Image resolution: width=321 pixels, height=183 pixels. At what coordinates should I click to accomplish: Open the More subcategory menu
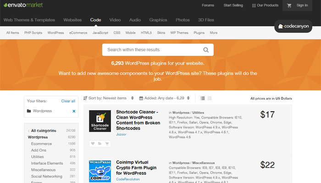click(214, 32)
